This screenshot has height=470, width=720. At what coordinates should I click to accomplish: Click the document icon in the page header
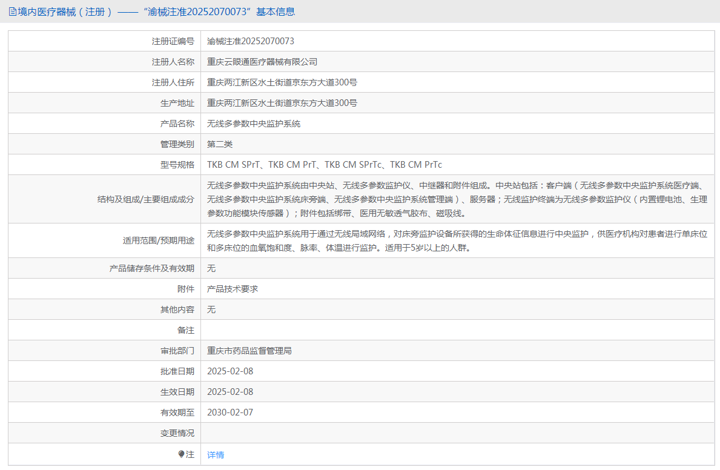tap(12, 12)
